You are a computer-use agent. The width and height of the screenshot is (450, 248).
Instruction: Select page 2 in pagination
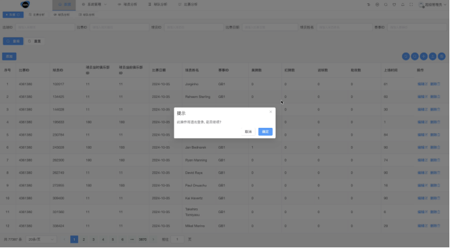pos(84,240)
